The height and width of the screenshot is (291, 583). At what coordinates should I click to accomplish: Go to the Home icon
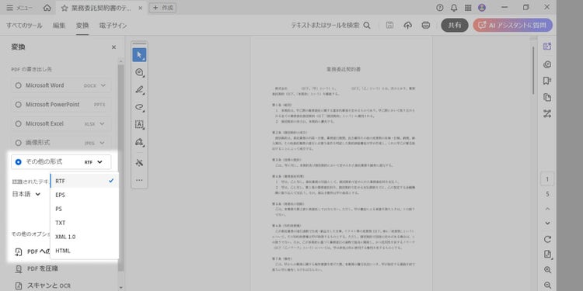coord(47,8)
